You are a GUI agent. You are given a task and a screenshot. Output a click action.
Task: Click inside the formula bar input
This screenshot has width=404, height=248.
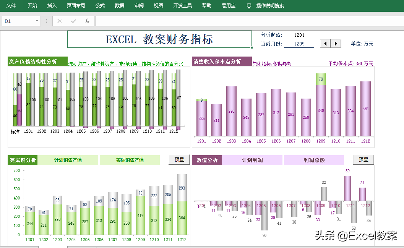point(250,21)
